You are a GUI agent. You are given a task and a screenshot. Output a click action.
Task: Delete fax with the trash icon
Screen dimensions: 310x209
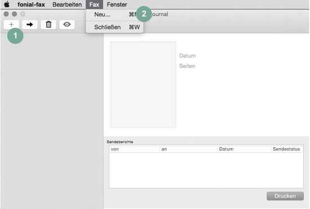48,24
